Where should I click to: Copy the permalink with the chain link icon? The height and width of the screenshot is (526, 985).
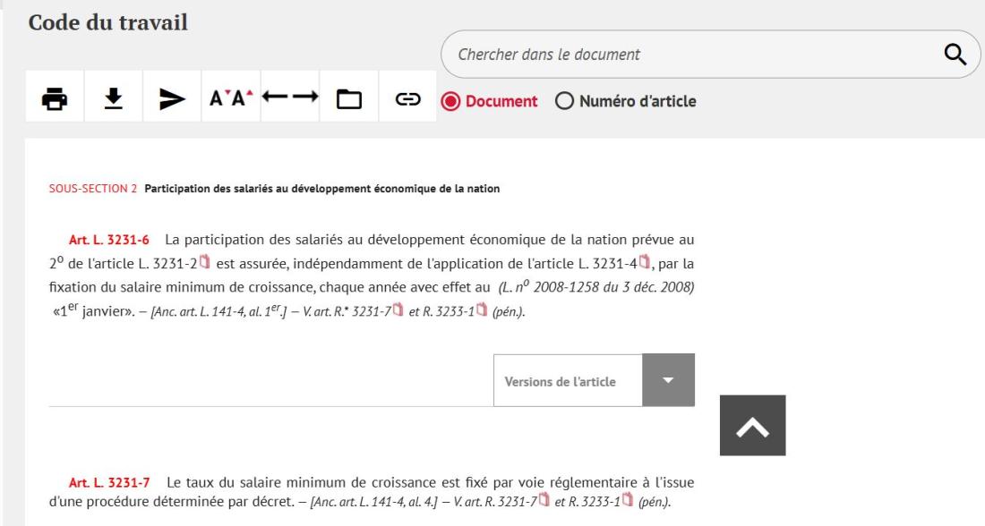pos(407,98)
